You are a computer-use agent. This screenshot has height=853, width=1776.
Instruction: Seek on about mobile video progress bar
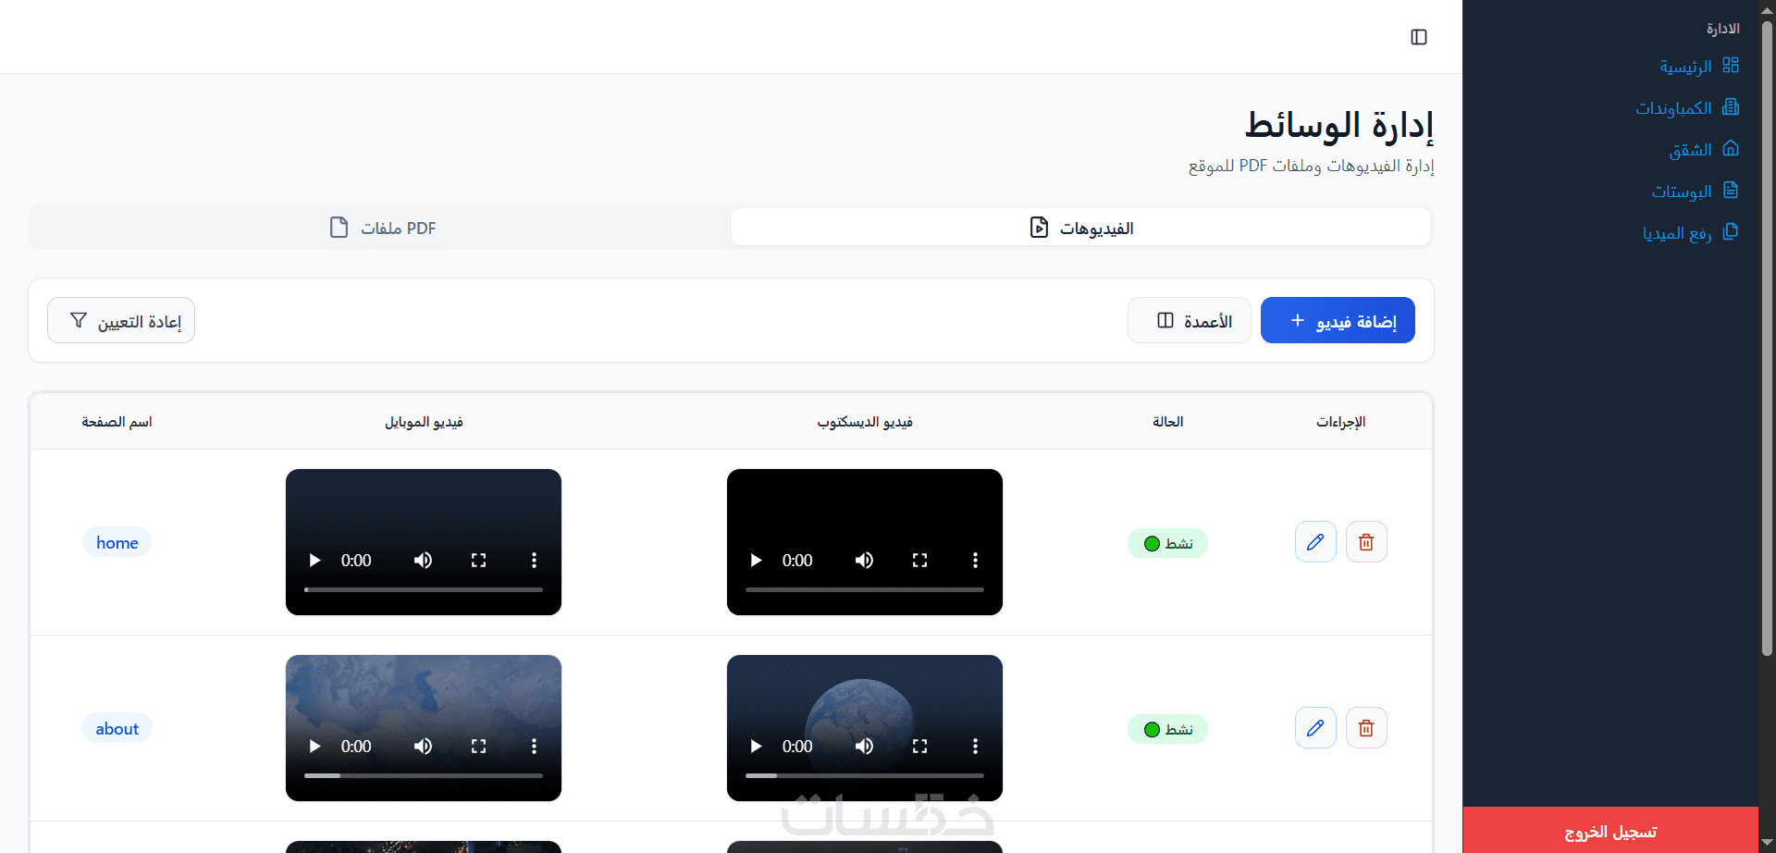tap(424, 775)
